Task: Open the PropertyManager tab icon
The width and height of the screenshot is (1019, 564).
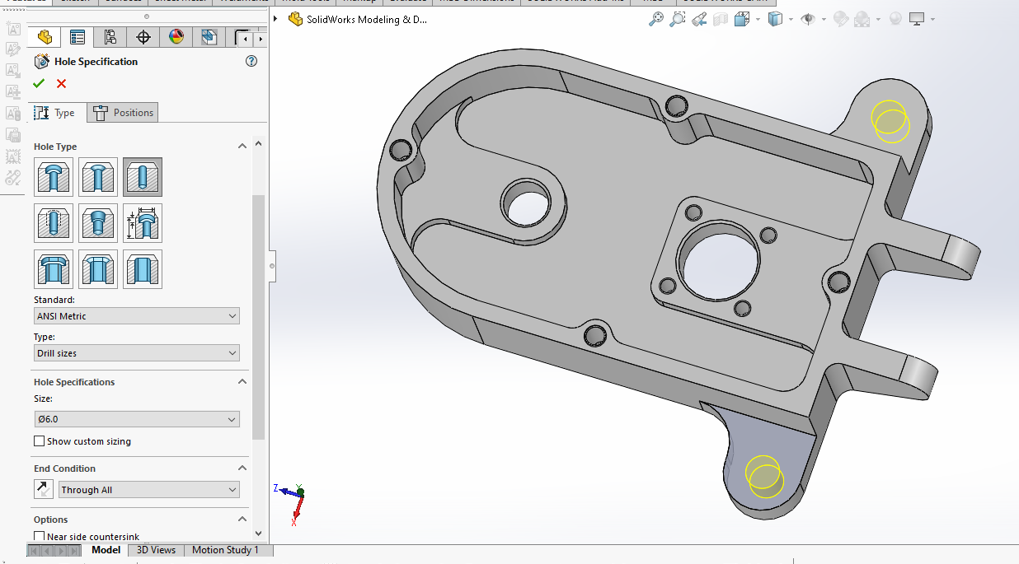Action: [x=77, y=37]
